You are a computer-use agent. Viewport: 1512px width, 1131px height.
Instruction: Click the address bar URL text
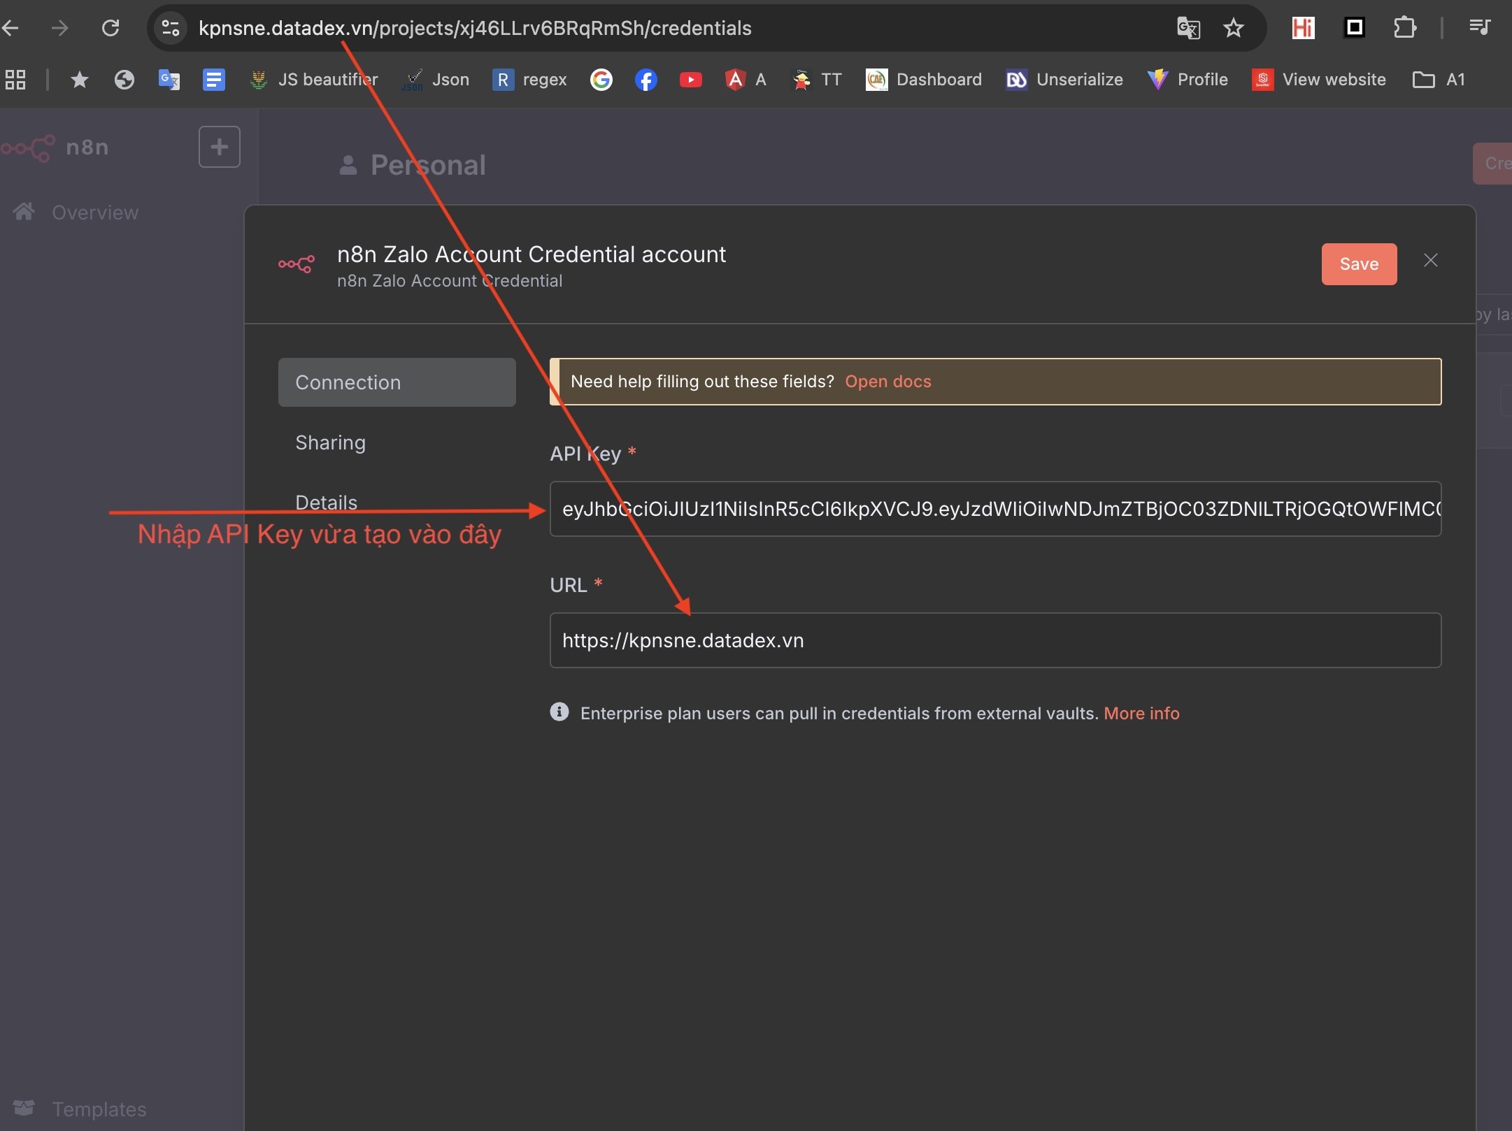coord(475,28)
